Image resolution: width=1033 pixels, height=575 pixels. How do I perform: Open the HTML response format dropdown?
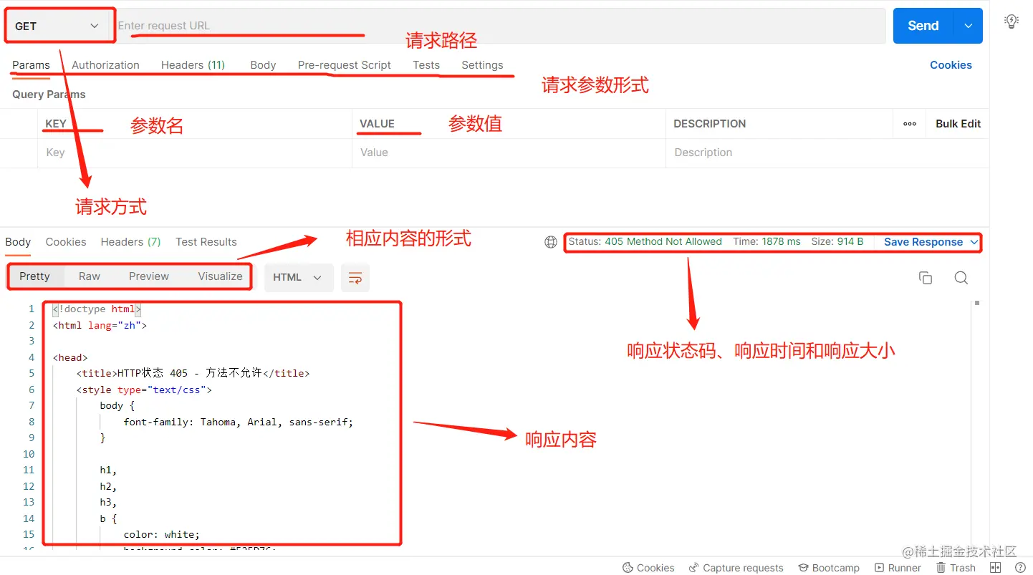299,278
